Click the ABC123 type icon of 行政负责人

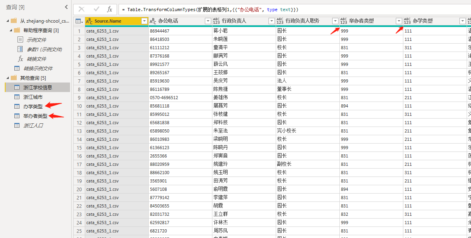coord(216,21)
